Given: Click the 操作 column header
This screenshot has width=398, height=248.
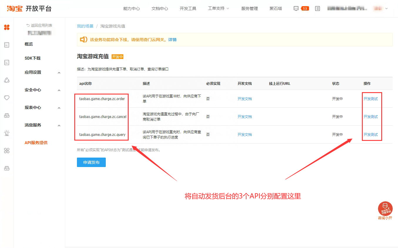Looking at the screenshot, I should (367, 84).
